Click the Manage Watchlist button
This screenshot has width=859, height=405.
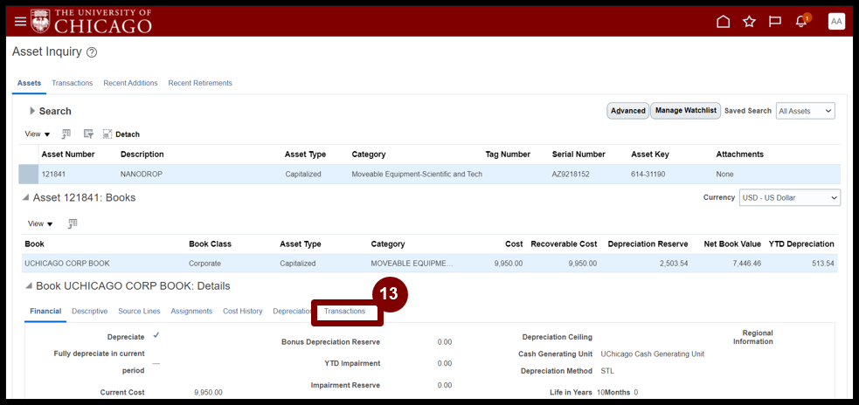(685, 111)
